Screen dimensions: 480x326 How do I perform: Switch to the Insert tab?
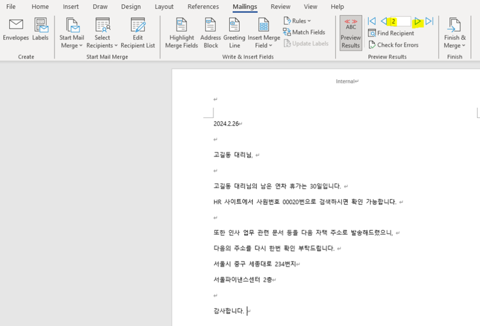pyautogui.click(x=71, y=7)
